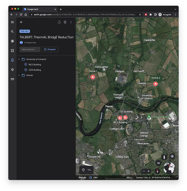Click the Home 1 map marker
The height and width of the screenshot is (191, 187).
(93, 77)
